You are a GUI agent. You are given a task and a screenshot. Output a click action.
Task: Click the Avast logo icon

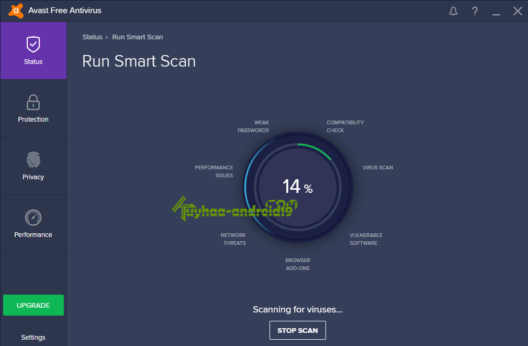(16, 11)
